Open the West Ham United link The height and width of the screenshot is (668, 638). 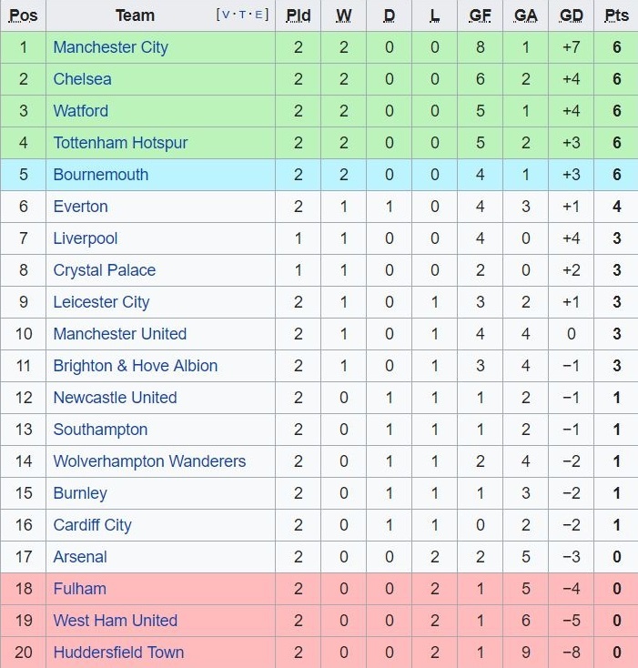tap(115, 621)
